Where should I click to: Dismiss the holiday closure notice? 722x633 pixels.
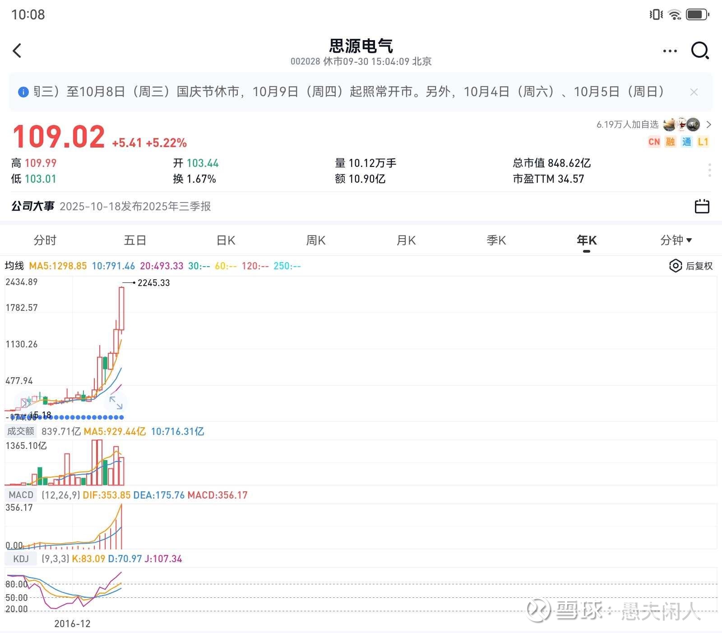pyautogui.click(x=694, y=92)
